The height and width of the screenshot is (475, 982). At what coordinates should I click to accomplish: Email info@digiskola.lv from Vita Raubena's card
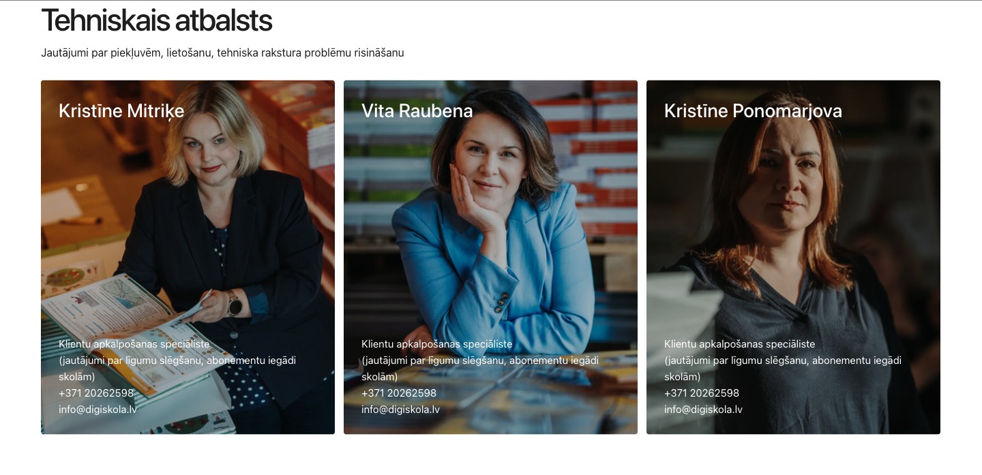coord(401,410)
